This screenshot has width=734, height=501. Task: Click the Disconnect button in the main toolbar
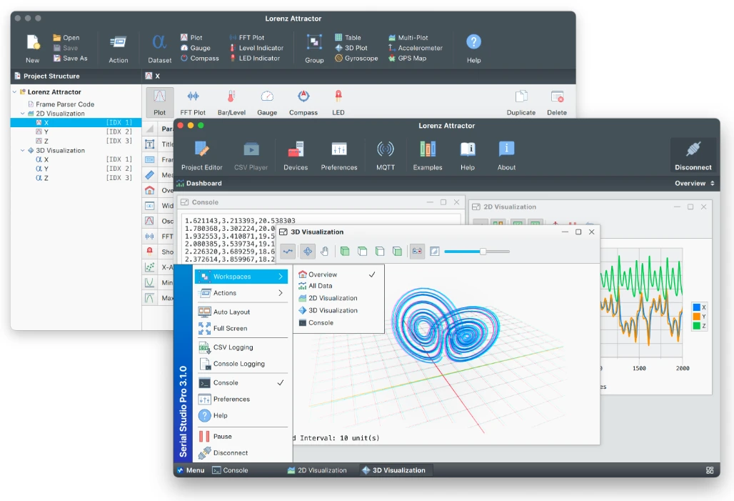[693, 156]
